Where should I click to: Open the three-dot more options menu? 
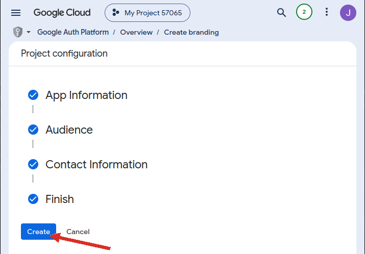(327, 12)
